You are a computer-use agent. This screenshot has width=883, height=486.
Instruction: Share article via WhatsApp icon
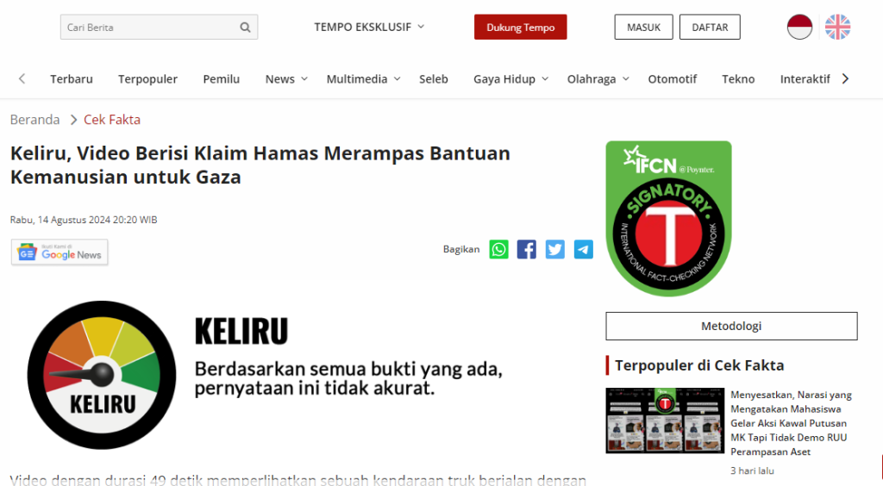(498, 249)
